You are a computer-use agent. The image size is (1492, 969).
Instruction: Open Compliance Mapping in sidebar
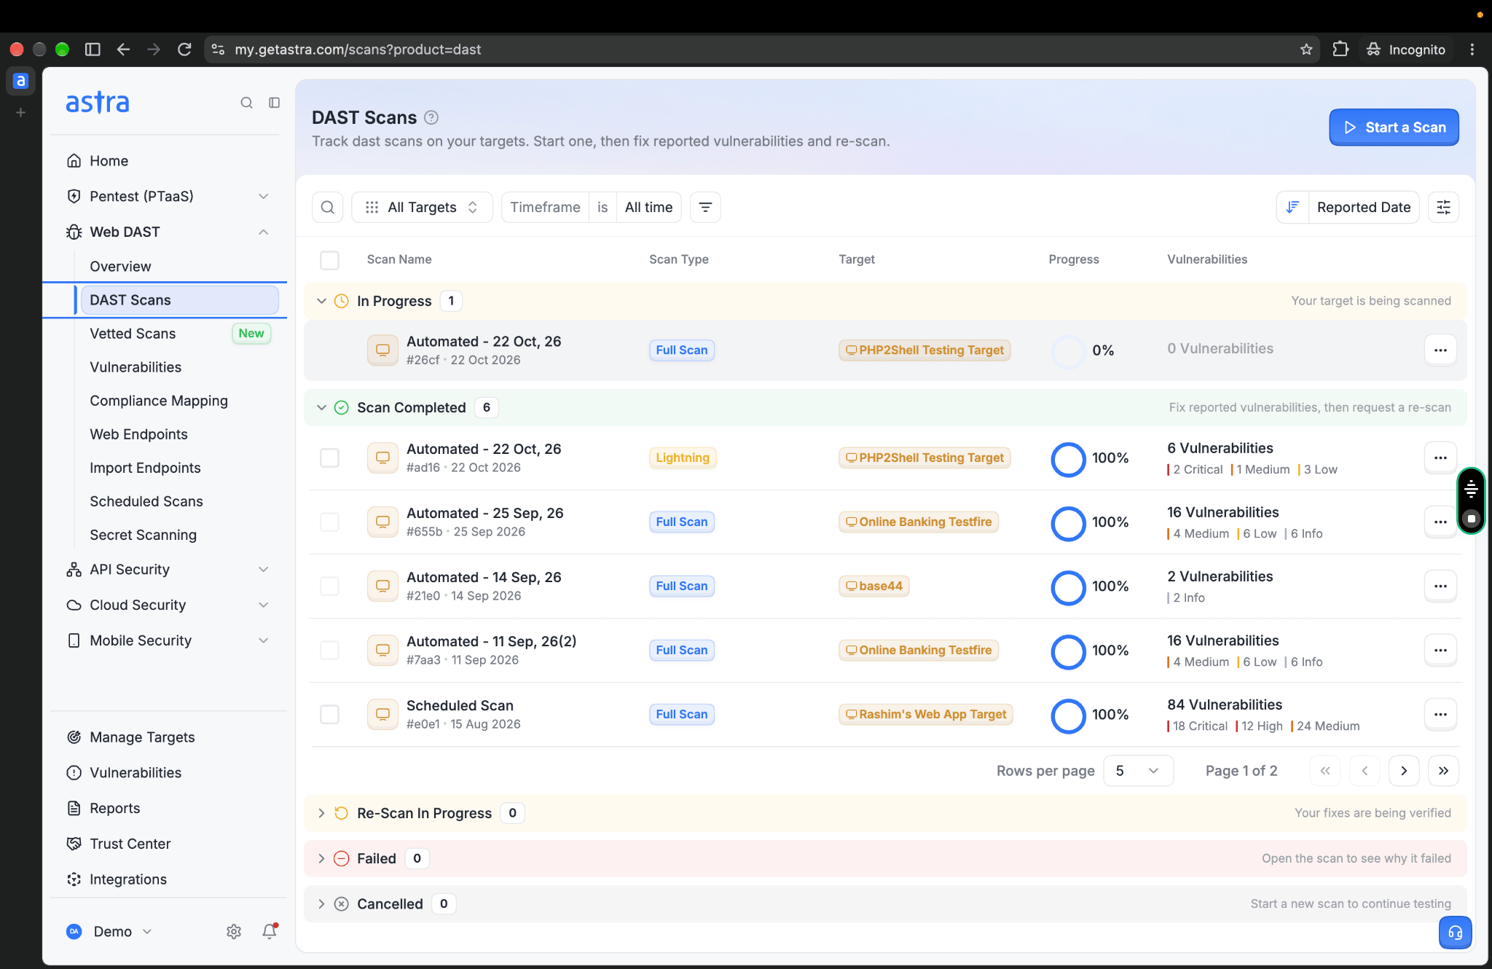pos(159,401)
